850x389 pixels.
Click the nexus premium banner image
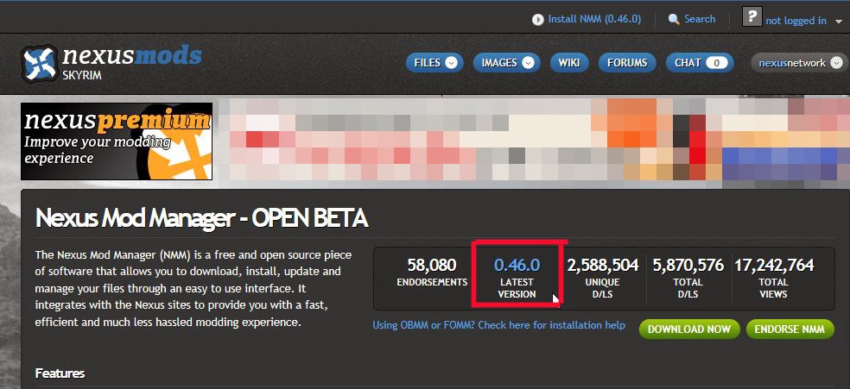coord(117,141)
